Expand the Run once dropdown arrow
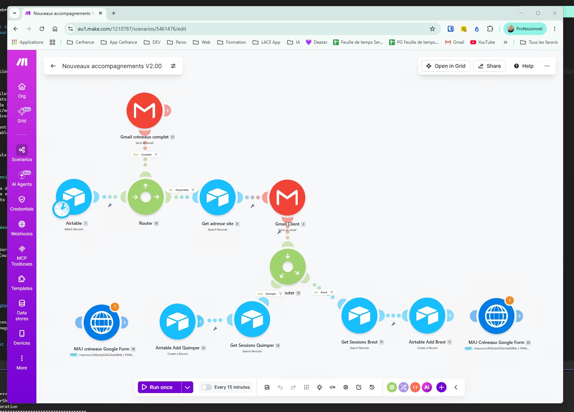This screenshot has height=412, width=574. (x=187, y=387)
